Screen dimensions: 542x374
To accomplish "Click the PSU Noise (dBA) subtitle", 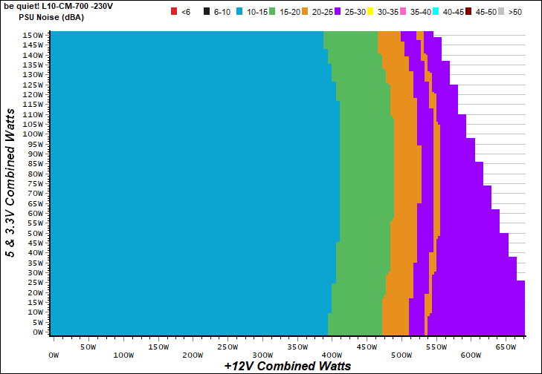I will click(51, 17).
